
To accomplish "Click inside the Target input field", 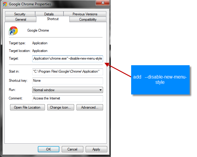I will pyautogui.click(x=68, y=59).
